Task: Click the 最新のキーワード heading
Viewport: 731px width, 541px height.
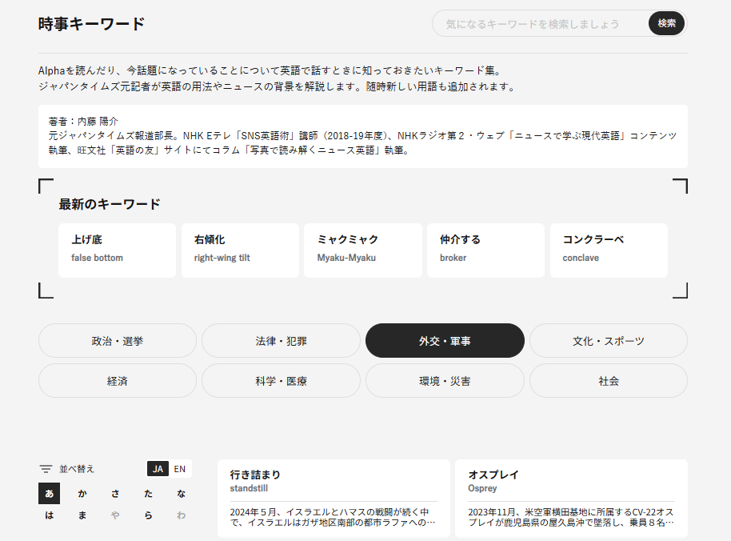Action: point(110,204)
